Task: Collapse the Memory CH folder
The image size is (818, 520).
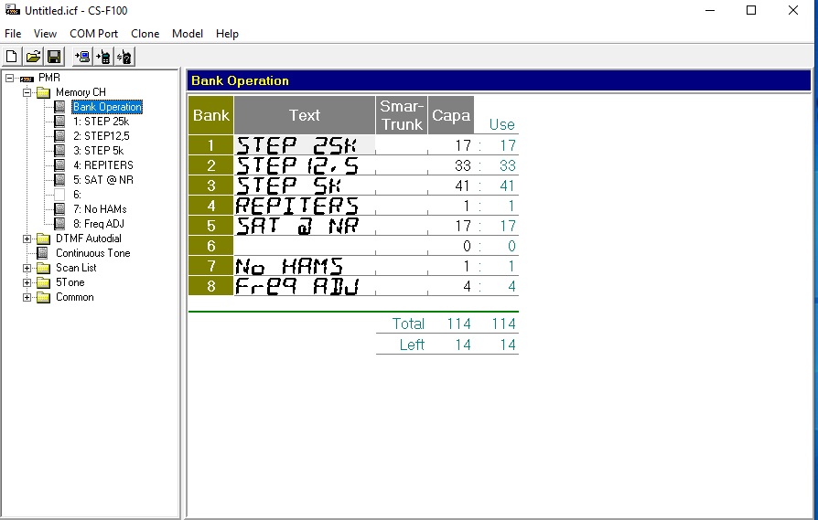Action: [x=27, y=92]
